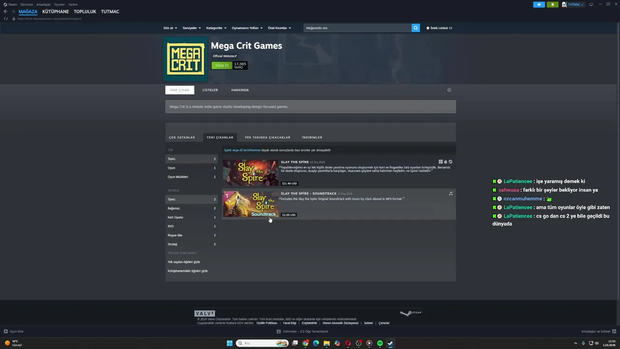The height and width of the screenshot is (349, 620).
Task: Select the ÖNE ÇIKAN tab
Action: point(180,90)
